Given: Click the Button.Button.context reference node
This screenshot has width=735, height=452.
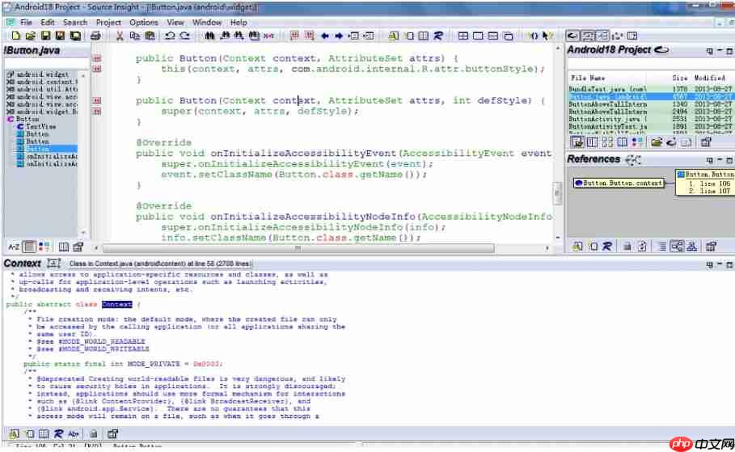Looking at the screenshot, I should (619, 183).
